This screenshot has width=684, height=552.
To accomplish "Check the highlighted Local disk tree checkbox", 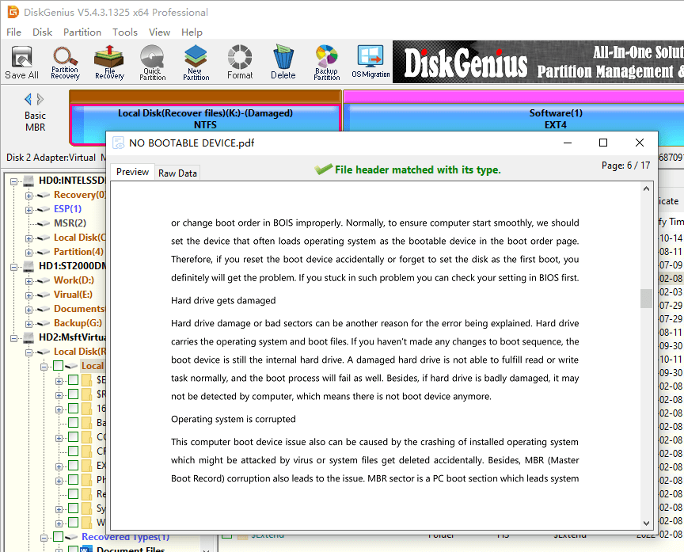I will point(59,366).
